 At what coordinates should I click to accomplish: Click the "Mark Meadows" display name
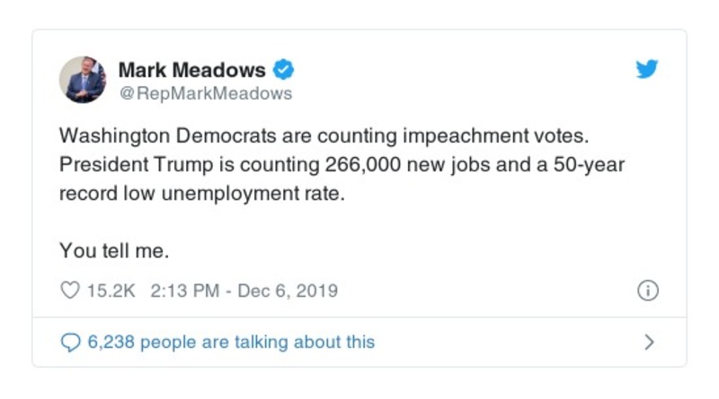coord(192,70)
